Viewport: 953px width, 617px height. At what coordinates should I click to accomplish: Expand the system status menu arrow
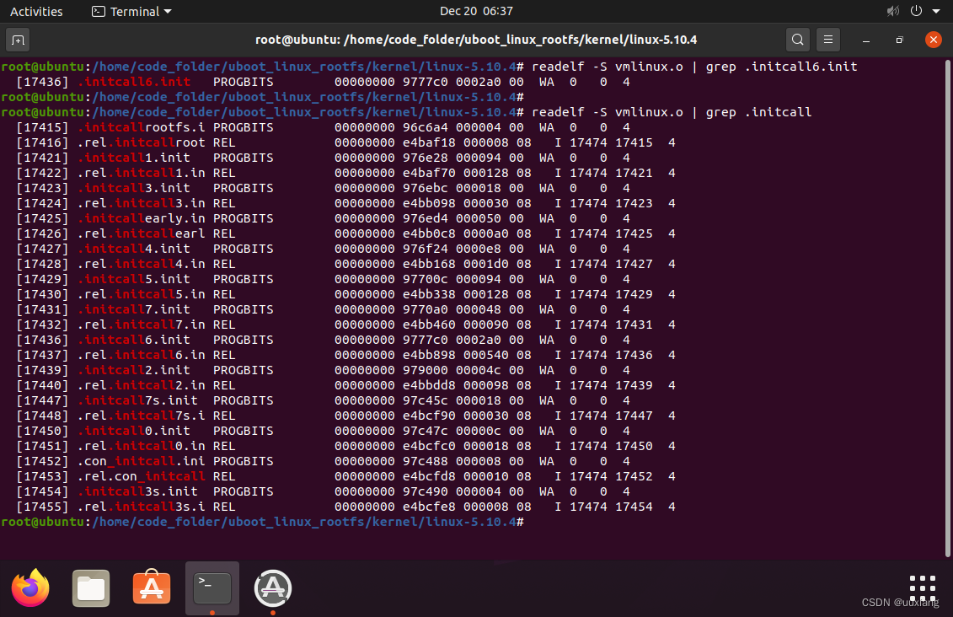coord(936,11)
